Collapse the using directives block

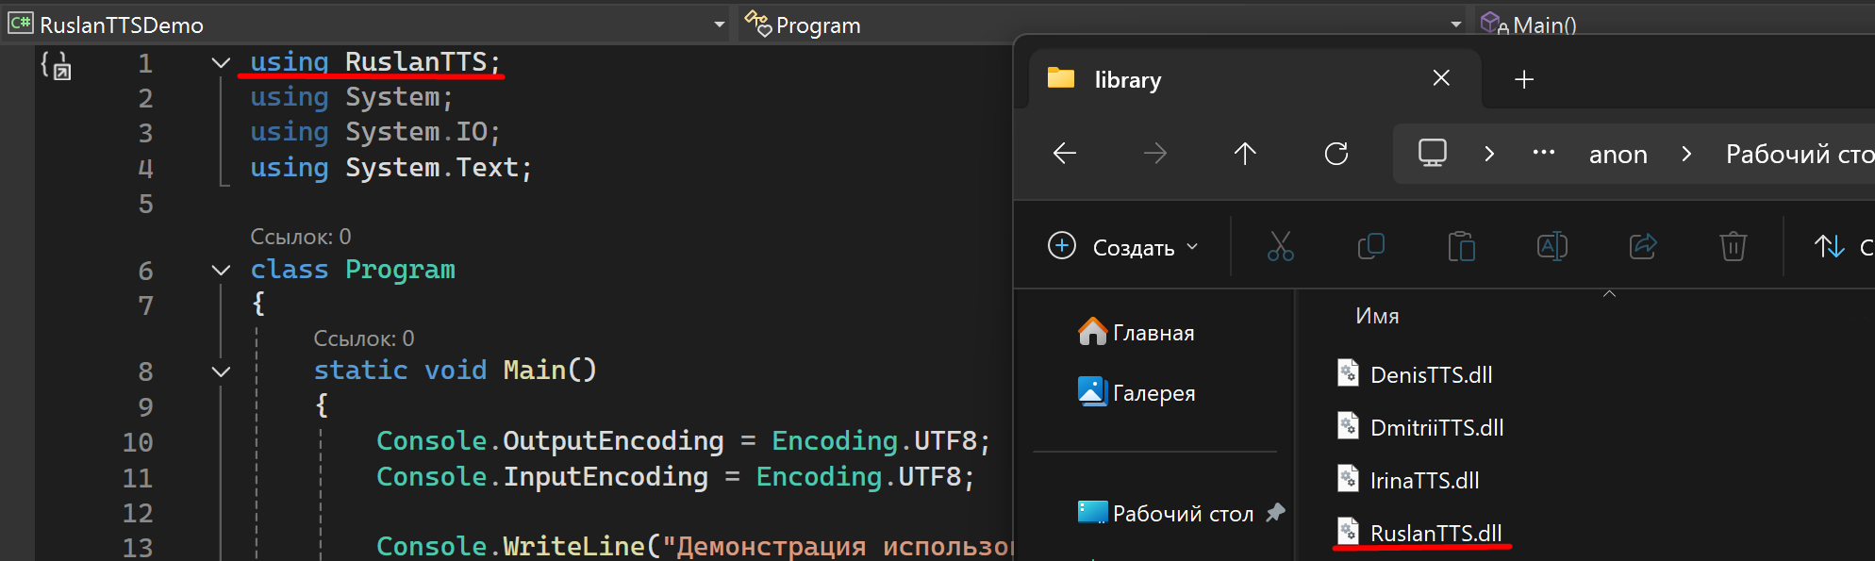coord(221,63)
